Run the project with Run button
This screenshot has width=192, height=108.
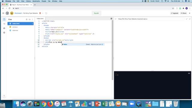tap(96, 13)
